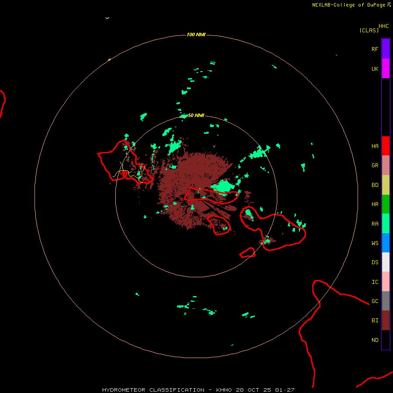Viewport: 393px width, 393px height.
Task: Click the WS blue legend swatch
Action: pyautogui.click(x=386, y=243)
